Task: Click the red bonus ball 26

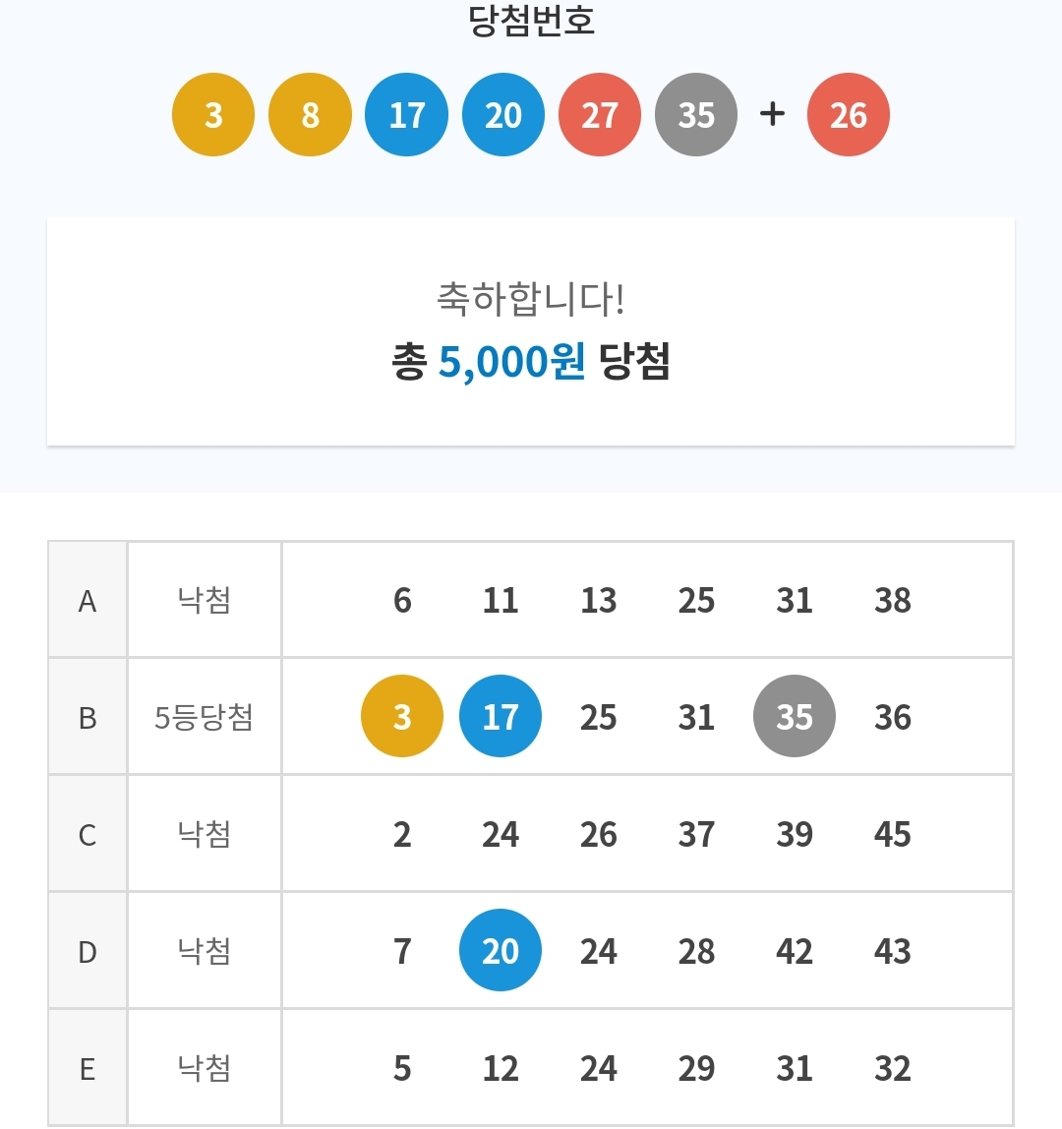Action: tap(848, 116)
